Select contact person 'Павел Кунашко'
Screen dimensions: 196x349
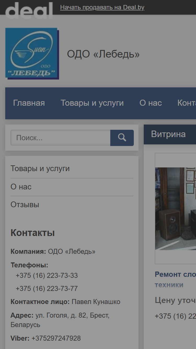pyautogui.click(x=96, y=302)
